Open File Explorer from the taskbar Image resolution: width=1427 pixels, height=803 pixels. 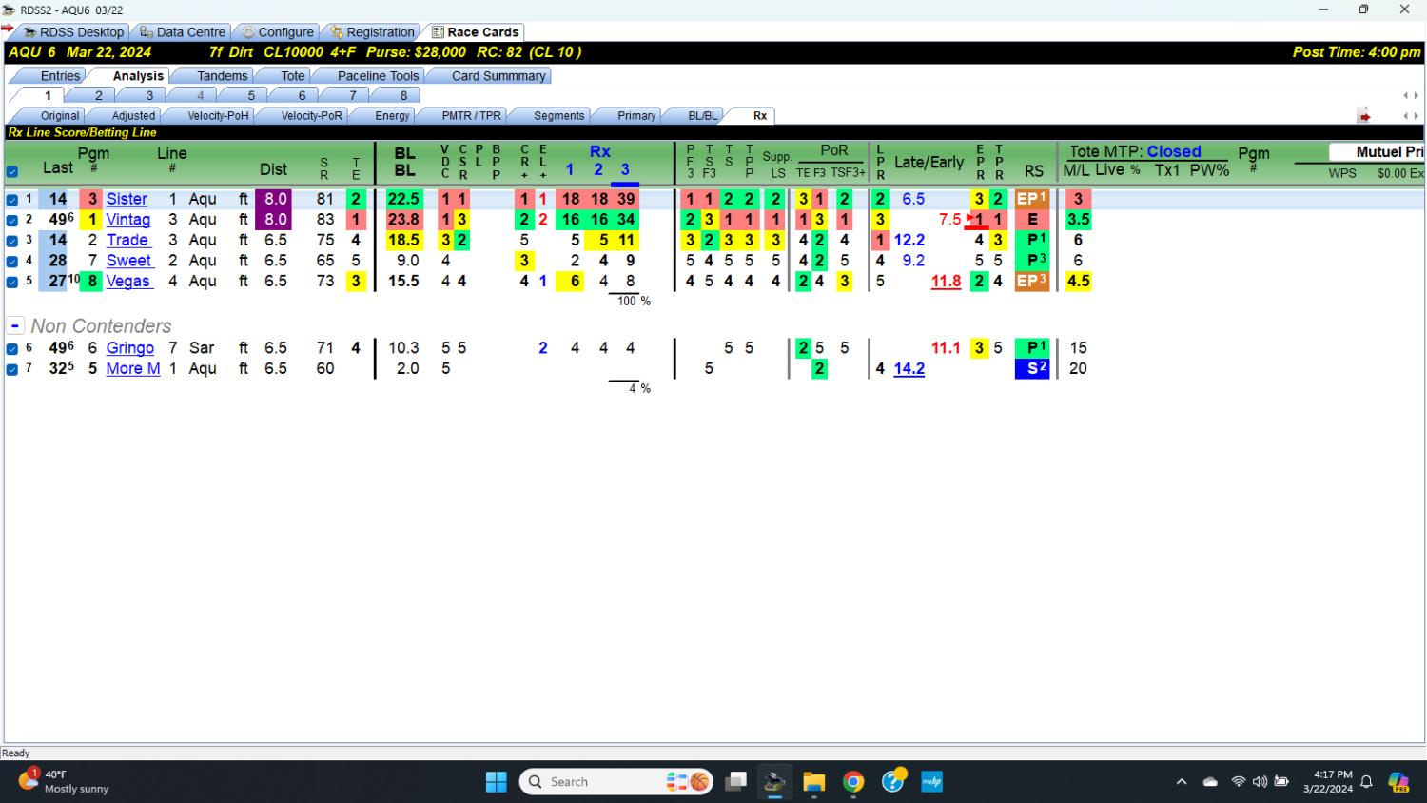point(813,782)
